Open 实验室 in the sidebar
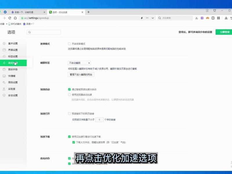The image size is (232, 174). (x=12, y=89)
